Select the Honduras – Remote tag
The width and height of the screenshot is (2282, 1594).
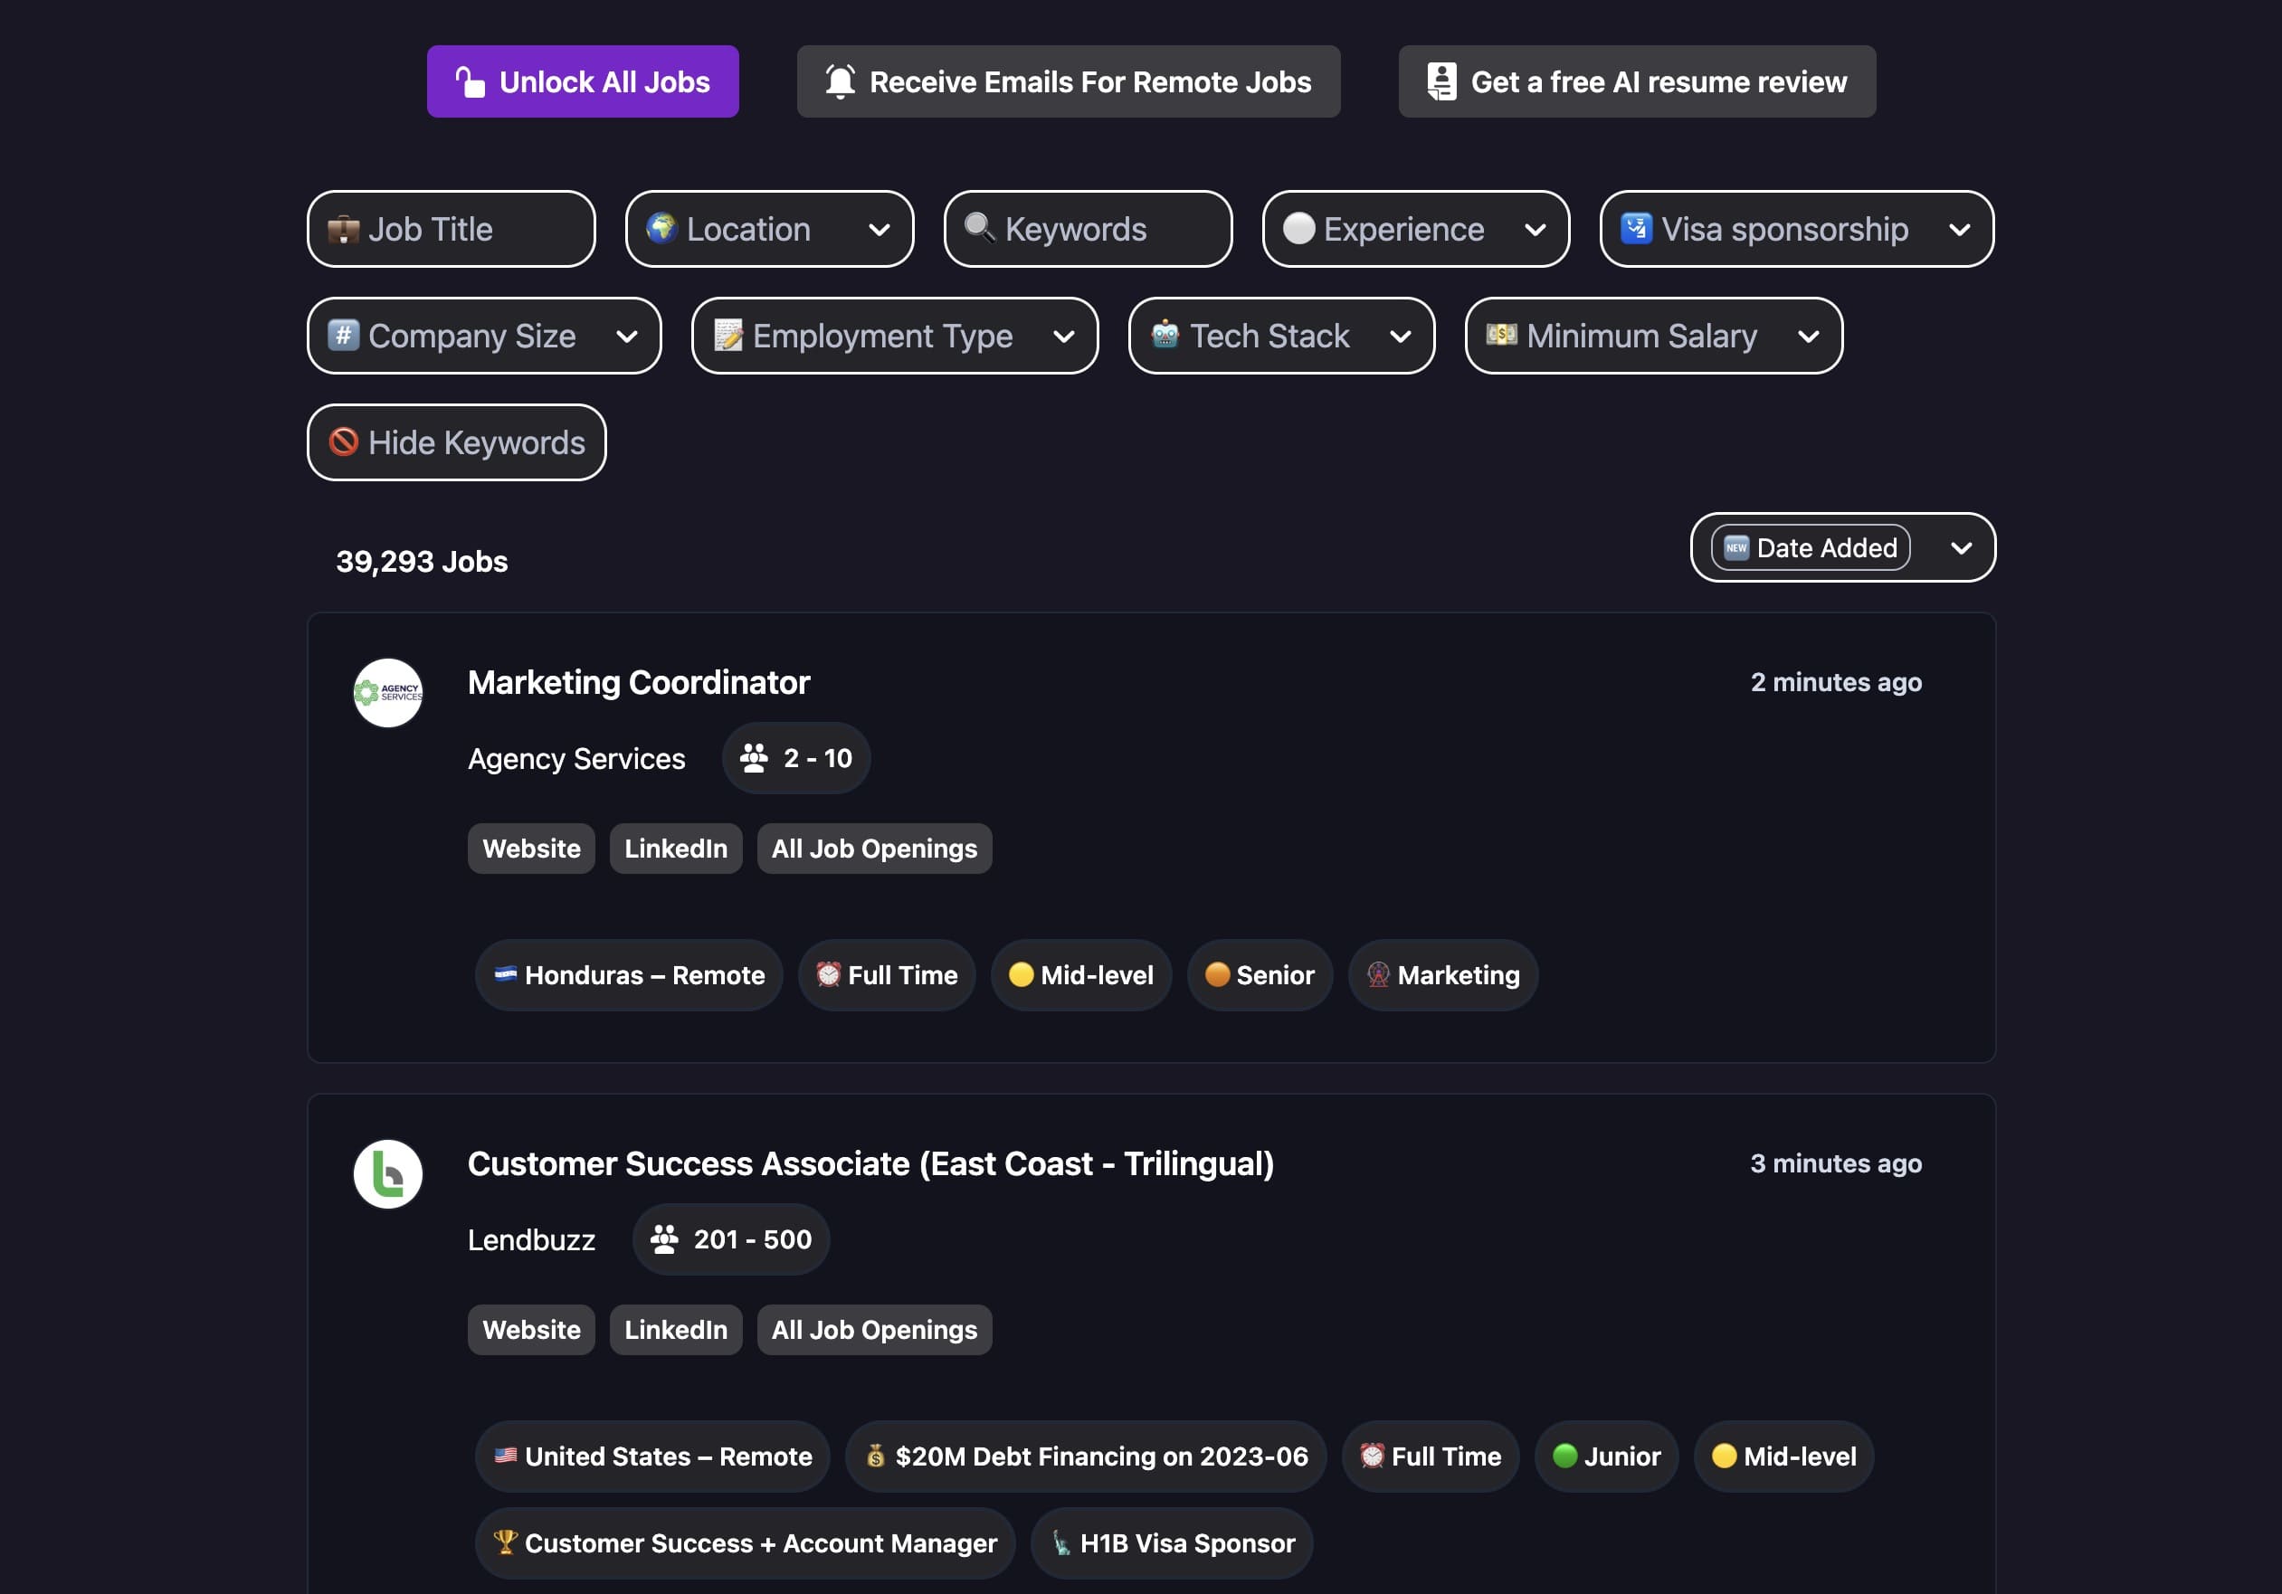(629, 975)
